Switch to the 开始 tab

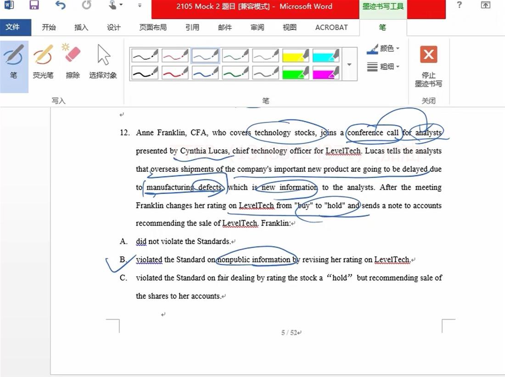click(x=49, y=28)
